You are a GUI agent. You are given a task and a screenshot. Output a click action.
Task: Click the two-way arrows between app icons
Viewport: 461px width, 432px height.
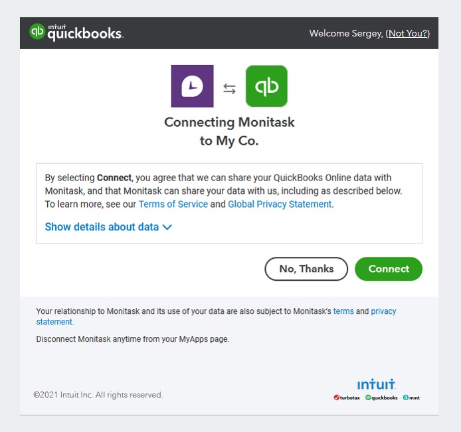pyautogui.click(x=229, y=89)
